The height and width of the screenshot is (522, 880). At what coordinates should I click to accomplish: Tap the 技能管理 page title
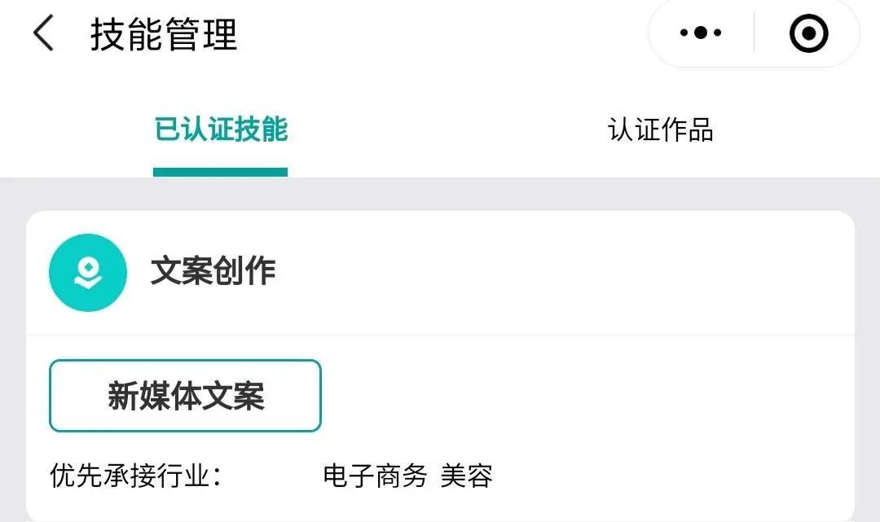pyautogui.click(x=163, y=36)
